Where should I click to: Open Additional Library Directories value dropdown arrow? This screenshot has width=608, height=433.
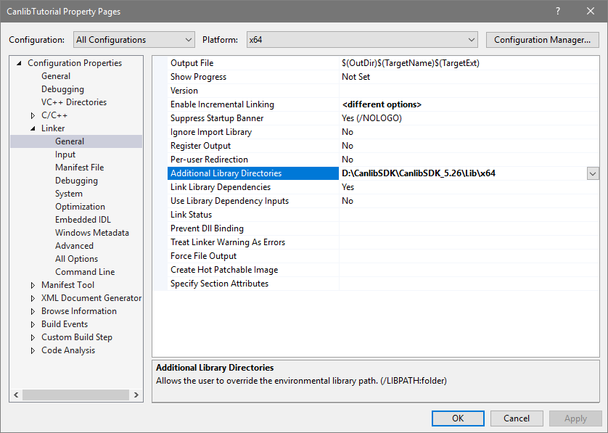point(593,173)
